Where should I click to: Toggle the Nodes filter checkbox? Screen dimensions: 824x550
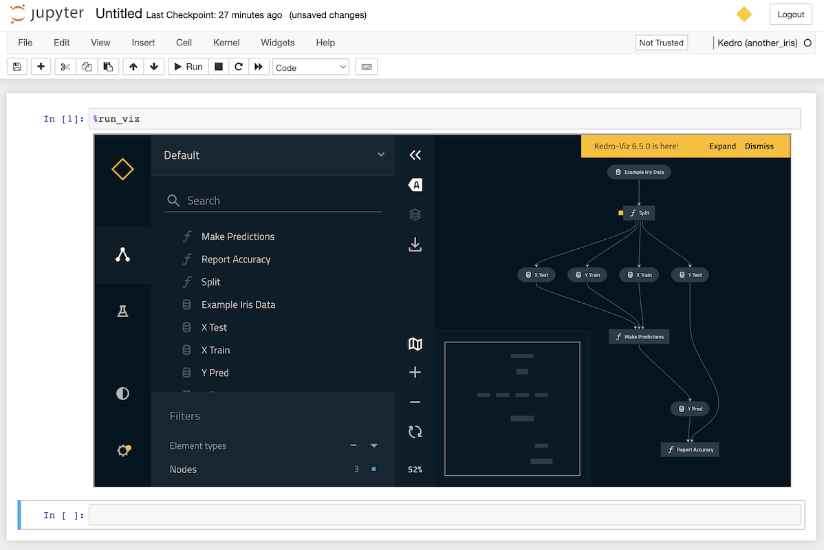[372, 469]
